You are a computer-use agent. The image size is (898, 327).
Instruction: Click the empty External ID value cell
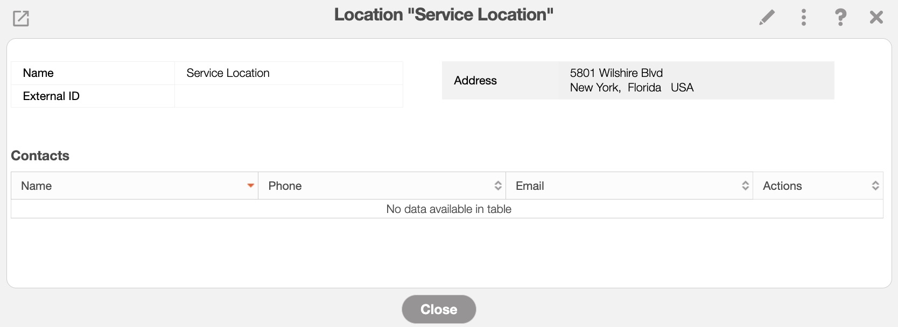pyautogui.click(x=289, y=96)
